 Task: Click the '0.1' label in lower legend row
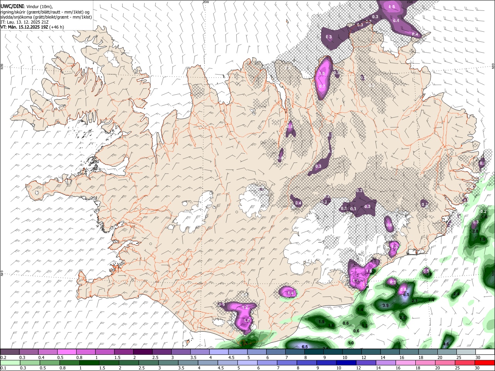tap(3, 368)
